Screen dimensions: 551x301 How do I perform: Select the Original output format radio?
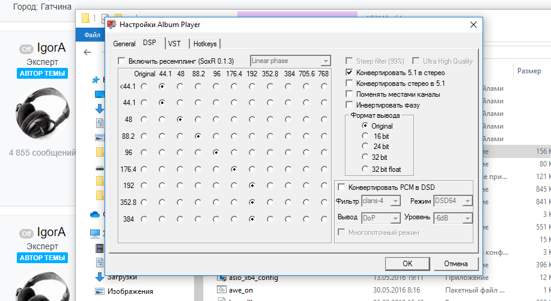point(365,126)
